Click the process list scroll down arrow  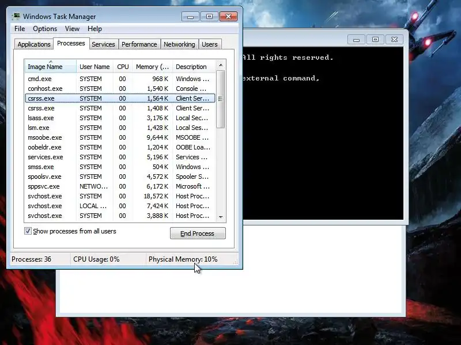[x=221, y=217]
